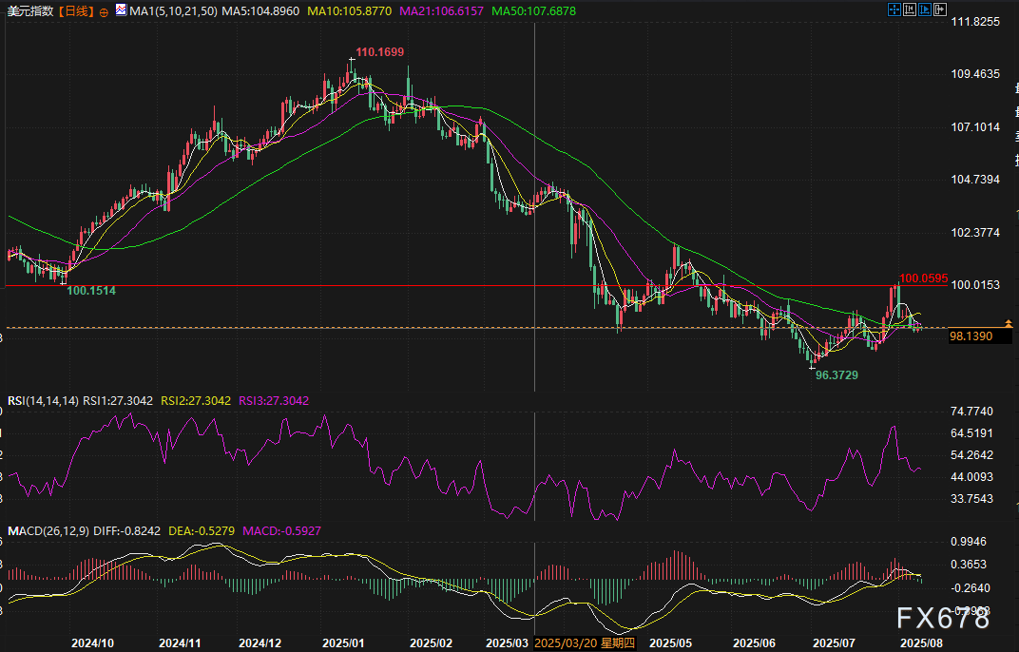Toggle the crosshair cursor icon
The height and width of the screenshot is (652, 1019).
pyautogui.click(x=894, y=10)
